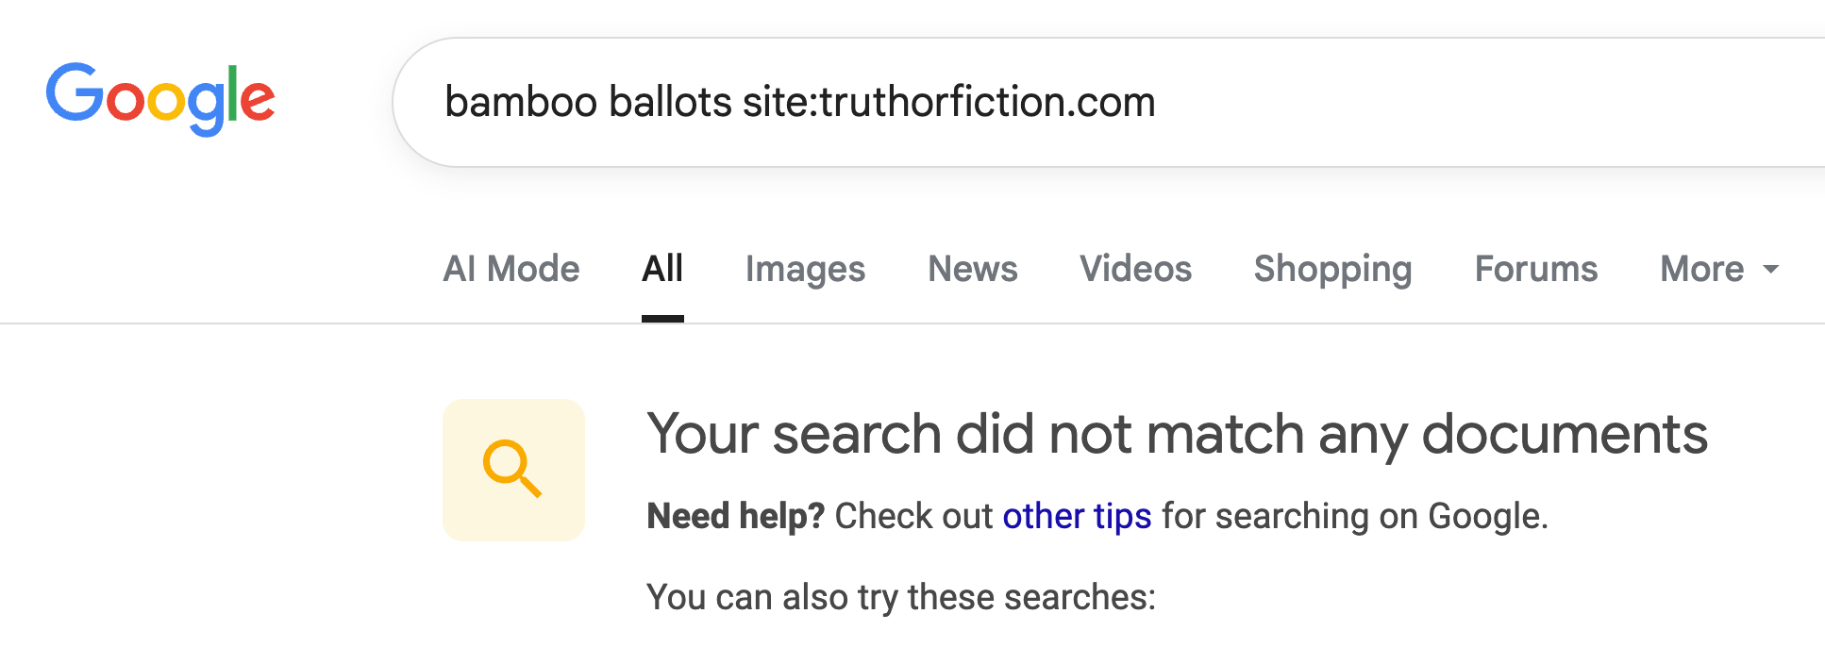The height and width of the screenshot is (647, 1825).
Task: Click the More dropdown arrow
Action: click(x=1771, y=270)
